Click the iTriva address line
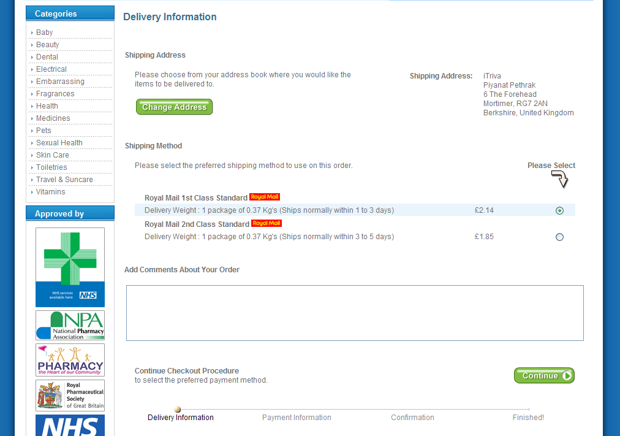The height and width of the screenshot is (436, 620). tap(492, 76)
